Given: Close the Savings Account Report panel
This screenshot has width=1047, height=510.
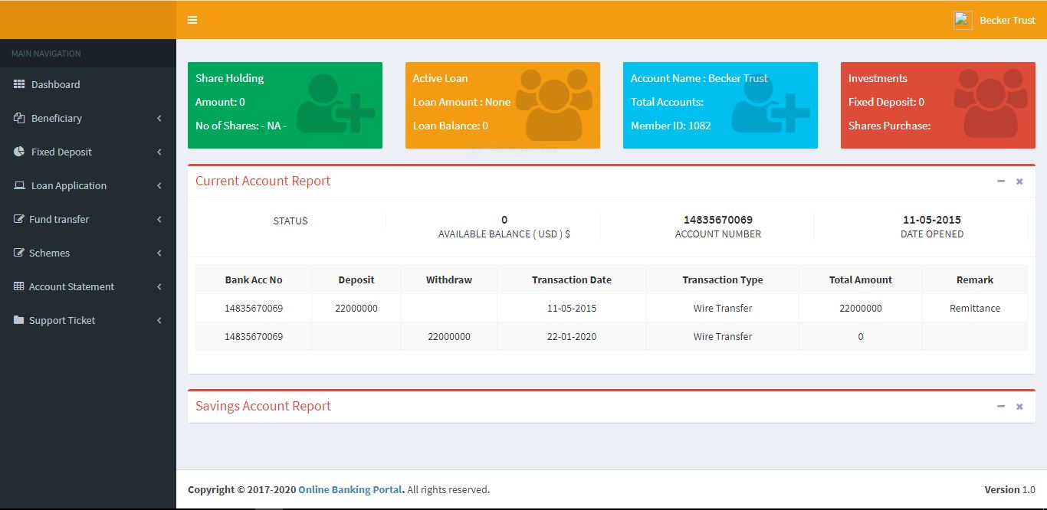Looking at the screenshot, I should tap(1019, 407).
